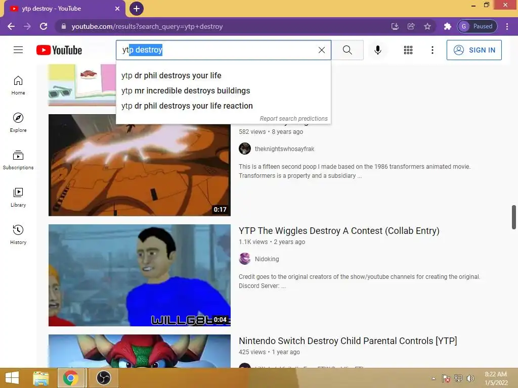The width and height of the screenshot is (518, 388).
Task: Go to Home in the sidebar
Action: click(x=18, y=85)
